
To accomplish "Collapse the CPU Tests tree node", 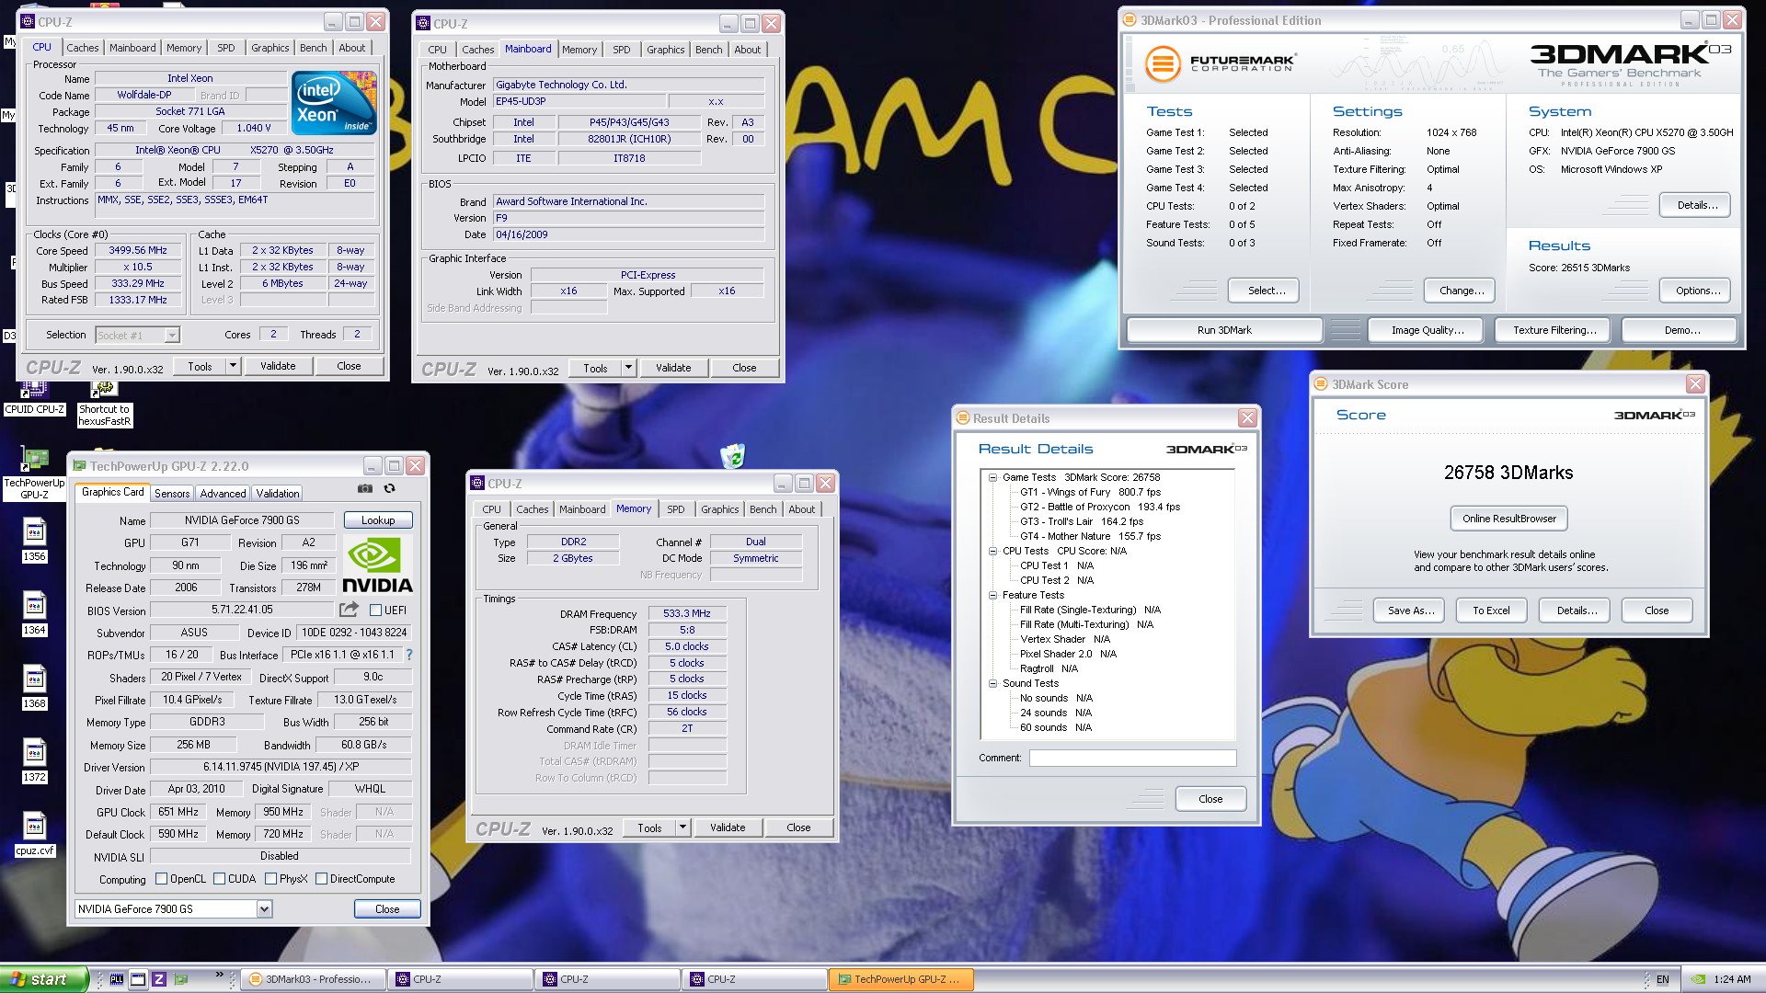I will (993, 551).
